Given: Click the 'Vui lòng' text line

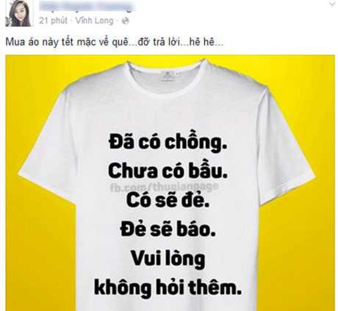Looking at the screenshot, I should 168,259.
